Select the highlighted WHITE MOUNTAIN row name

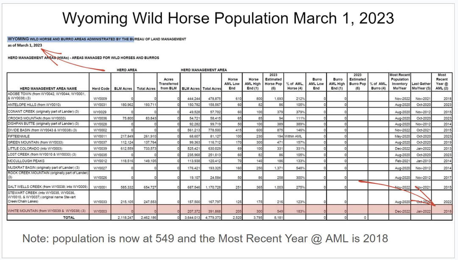point(47,210)
